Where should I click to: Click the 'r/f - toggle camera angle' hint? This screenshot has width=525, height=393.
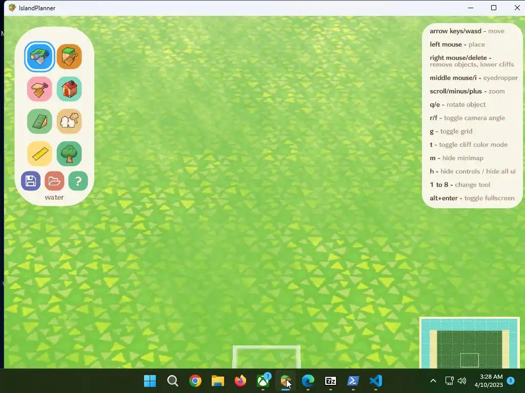(468, 118)
